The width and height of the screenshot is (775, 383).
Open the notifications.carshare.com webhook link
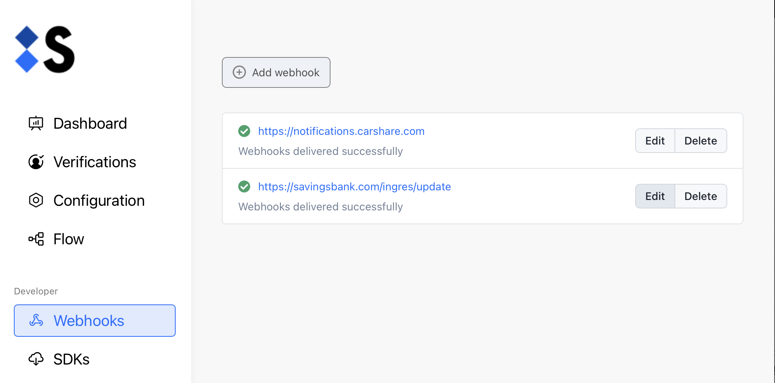(x=341, y=131)
